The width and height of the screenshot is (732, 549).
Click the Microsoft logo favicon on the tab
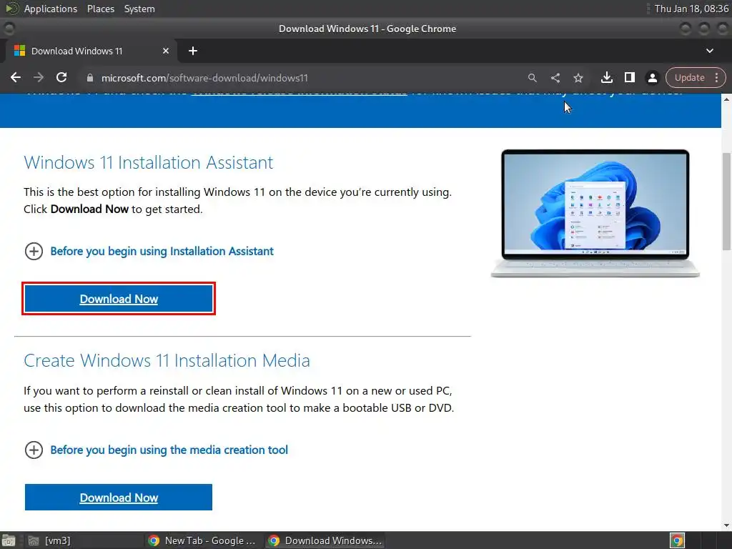click(19, 51)
